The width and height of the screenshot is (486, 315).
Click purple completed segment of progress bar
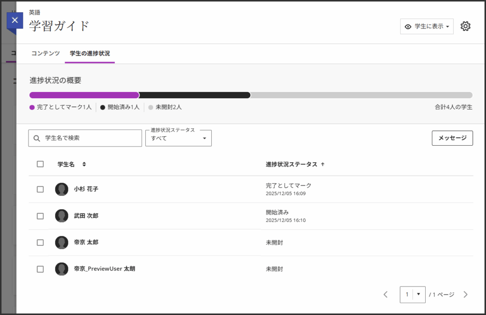(x=84, y=95)
